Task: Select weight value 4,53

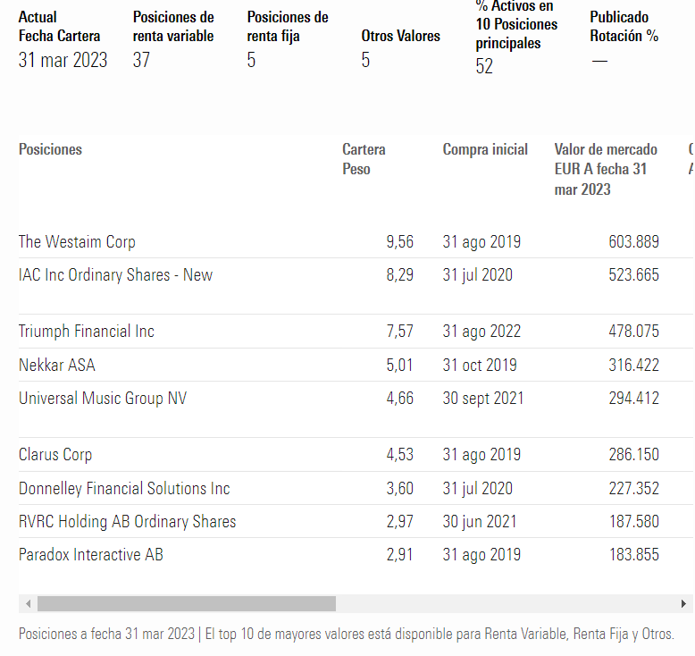Action: click(400, 455)
